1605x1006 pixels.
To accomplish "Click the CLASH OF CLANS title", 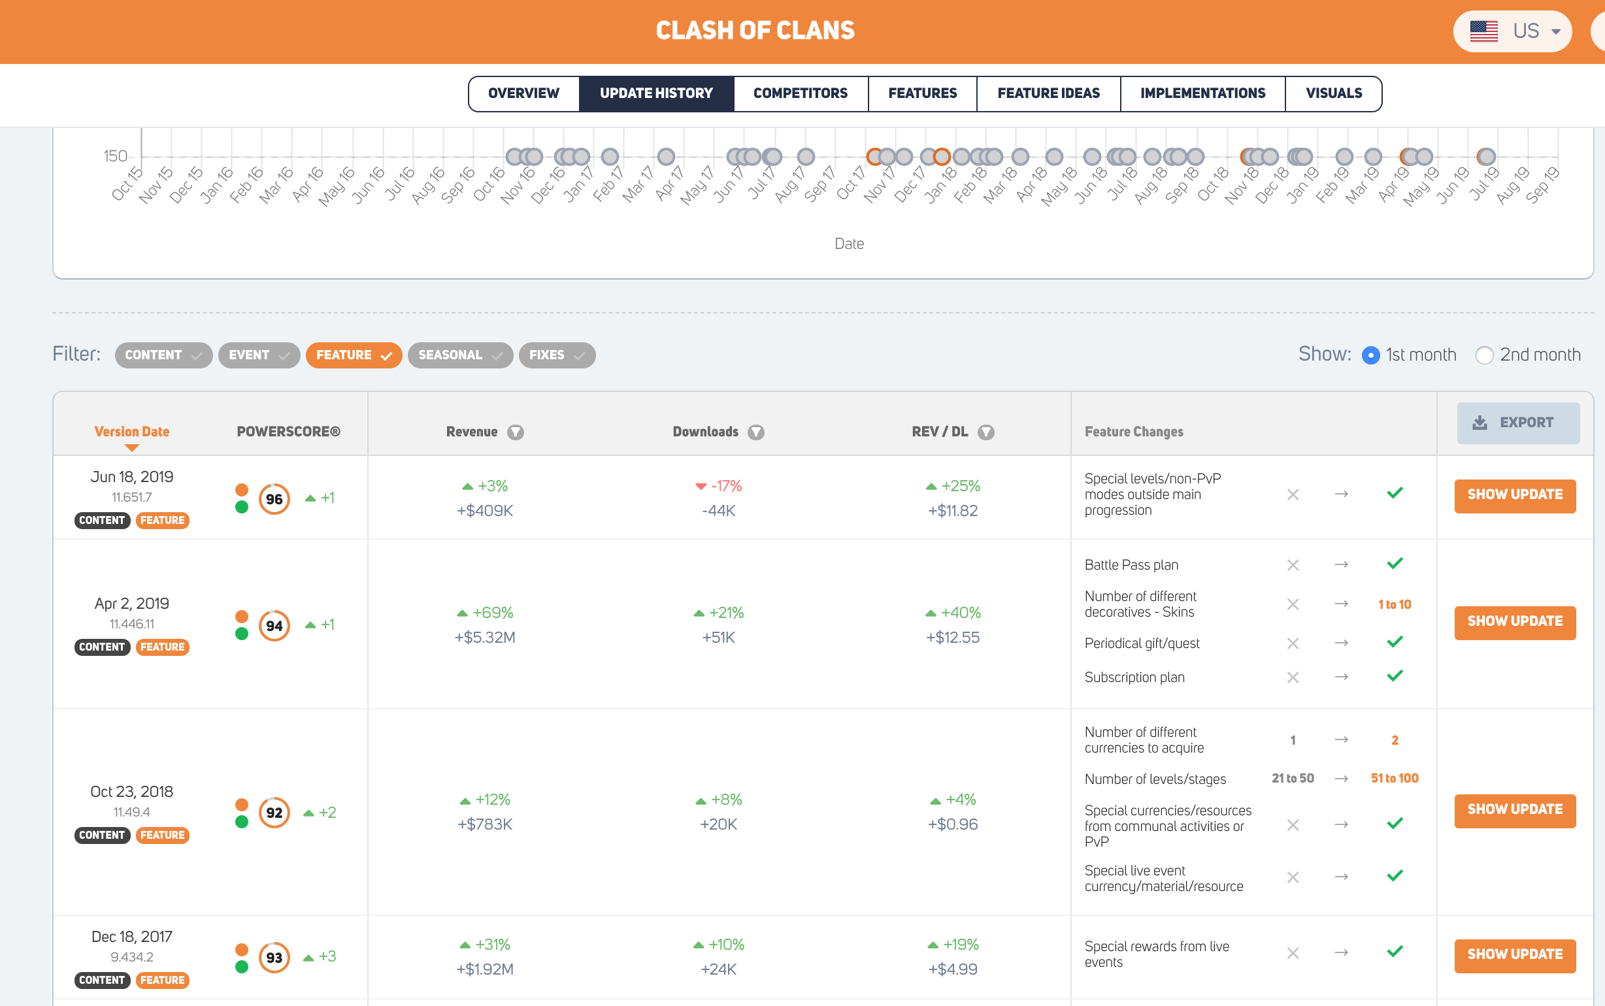I will [x=755, y=31].
